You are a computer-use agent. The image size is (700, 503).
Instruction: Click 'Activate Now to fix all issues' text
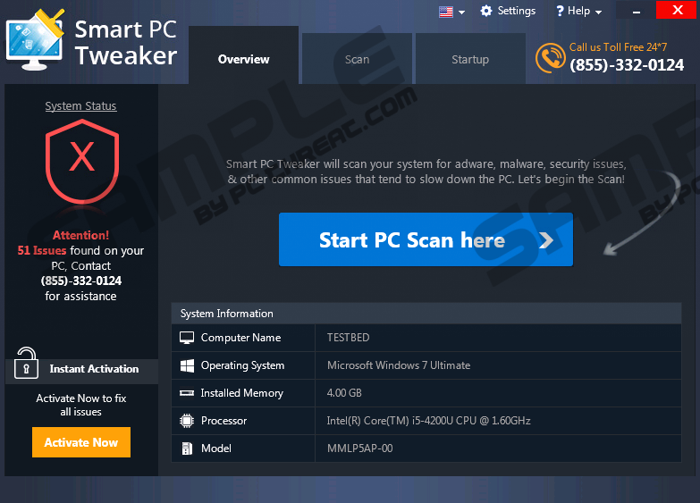tap(80, 405)
